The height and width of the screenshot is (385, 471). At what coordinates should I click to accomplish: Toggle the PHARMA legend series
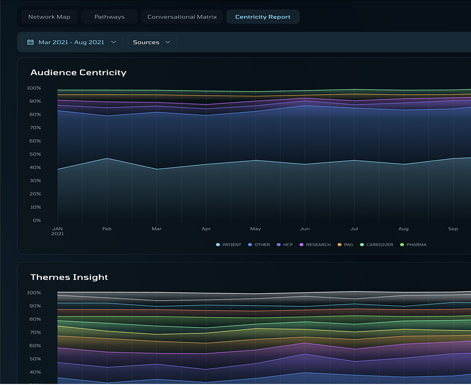click(x=413, y=245)
